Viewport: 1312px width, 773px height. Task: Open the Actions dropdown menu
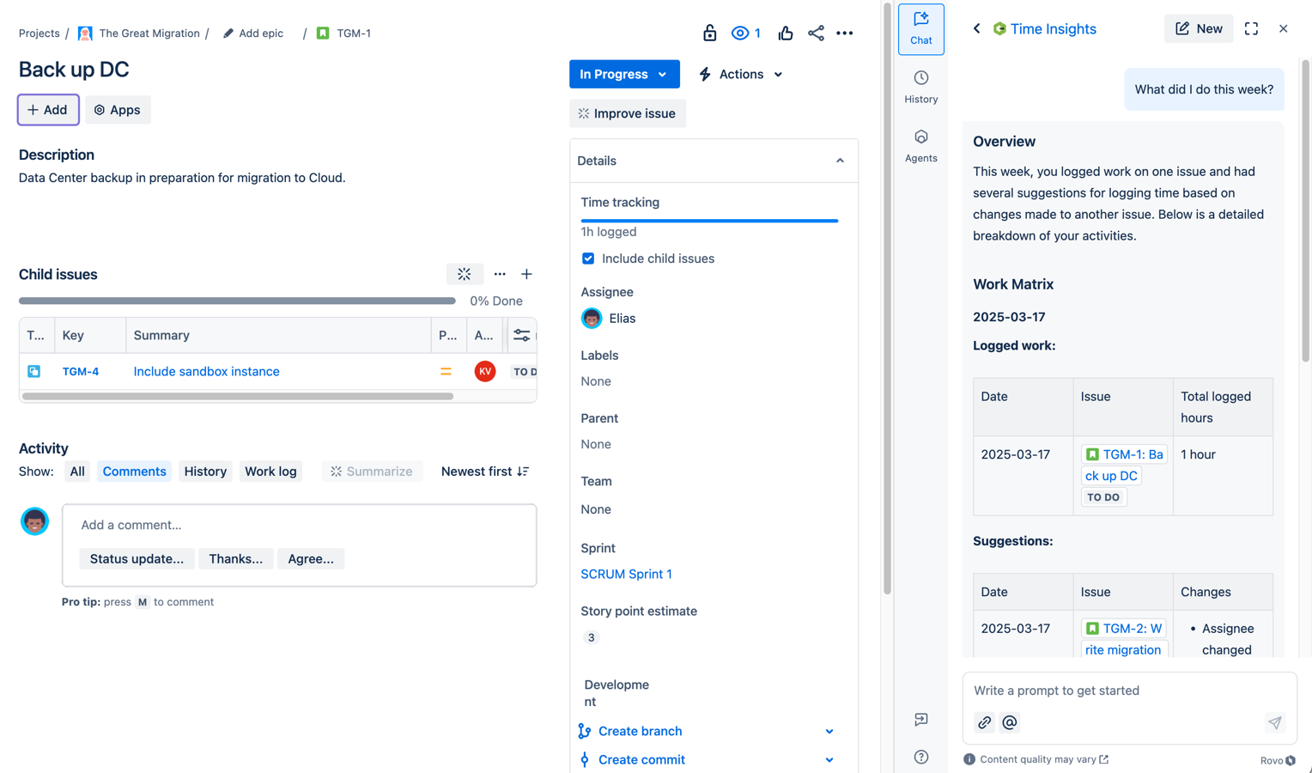(740, 75)
